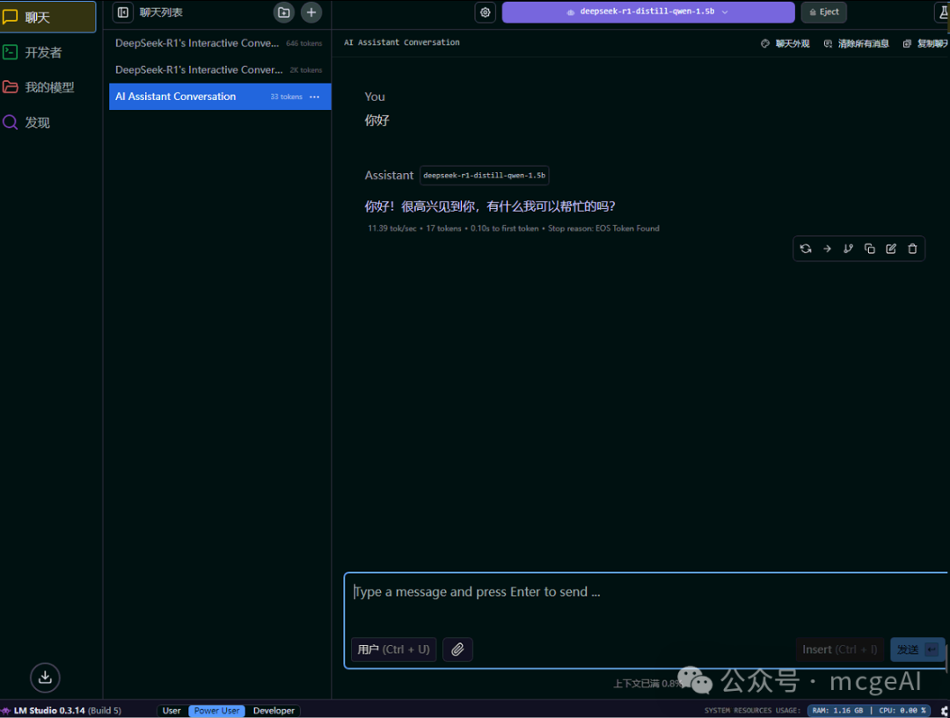The height and width of the screenshot is (718, 950).
Task: Delete the assistant message with trash icon
Action: coord(912,249)
